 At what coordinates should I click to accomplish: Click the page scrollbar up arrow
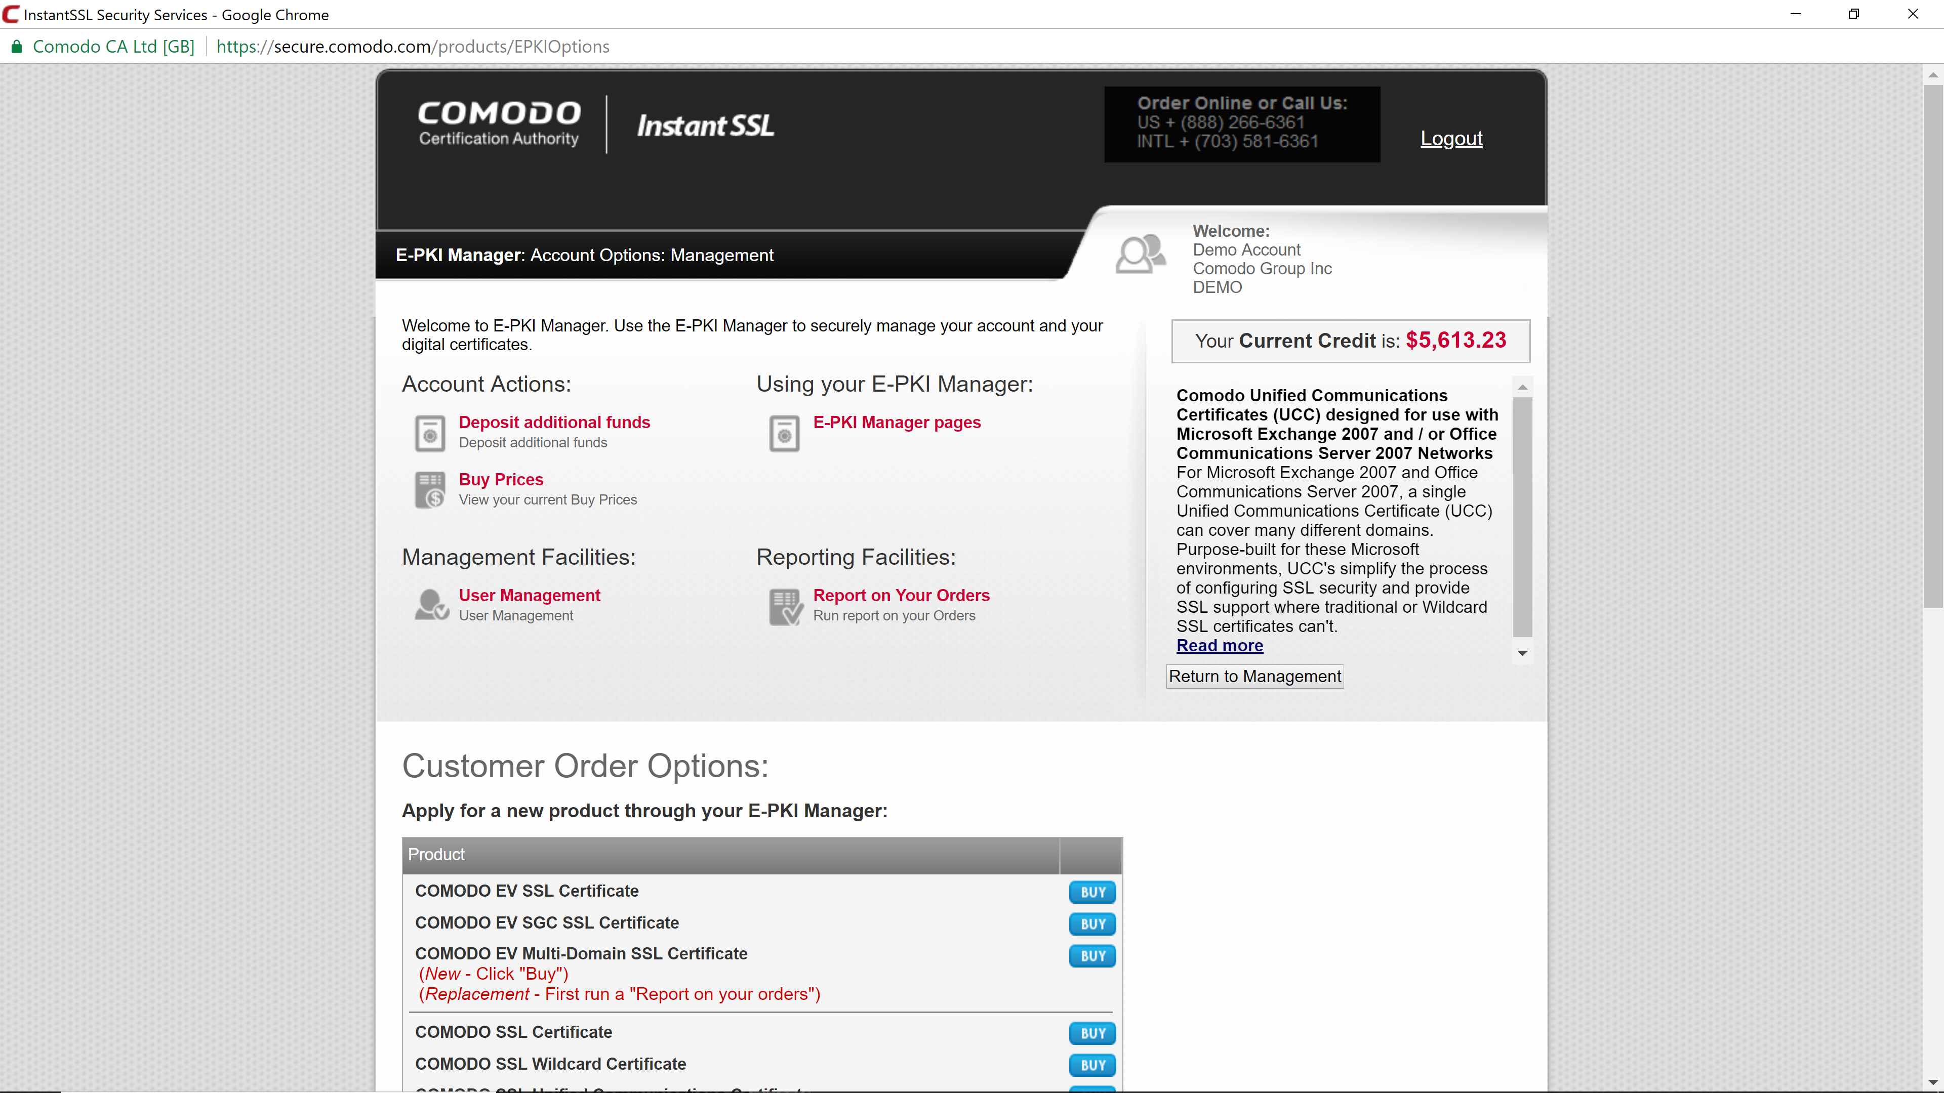point(1933,74)
